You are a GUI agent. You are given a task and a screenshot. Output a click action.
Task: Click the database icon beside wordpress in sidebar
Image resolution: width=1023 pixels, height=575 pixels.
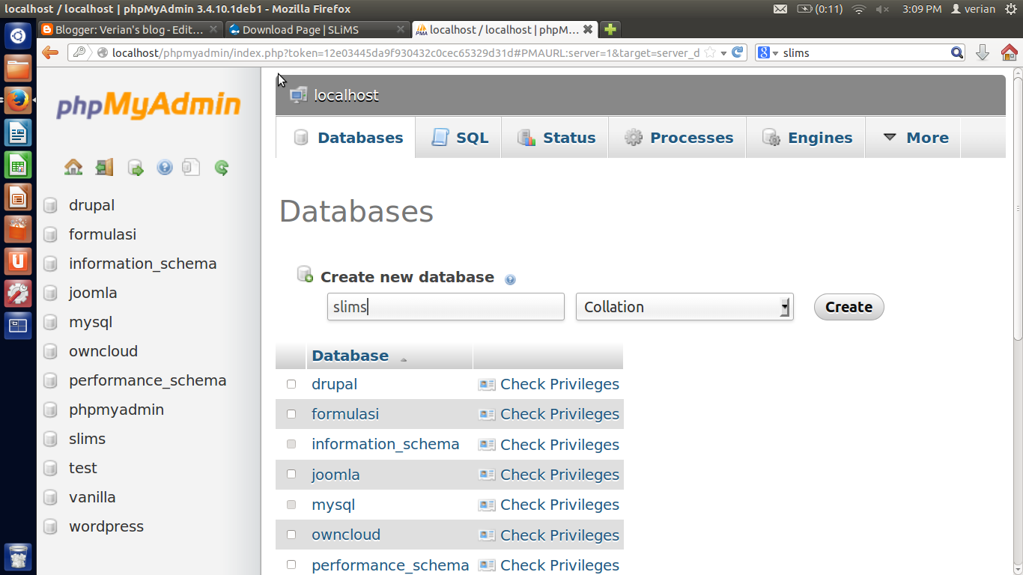tap(50, 526)
